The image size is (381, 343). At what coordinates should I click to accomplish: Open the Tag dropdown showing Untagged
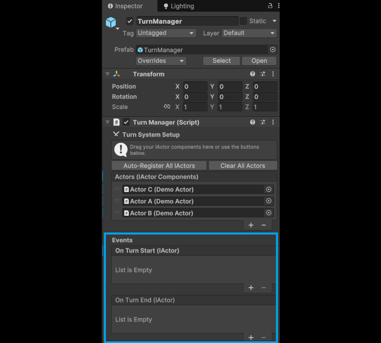[166, 33]
